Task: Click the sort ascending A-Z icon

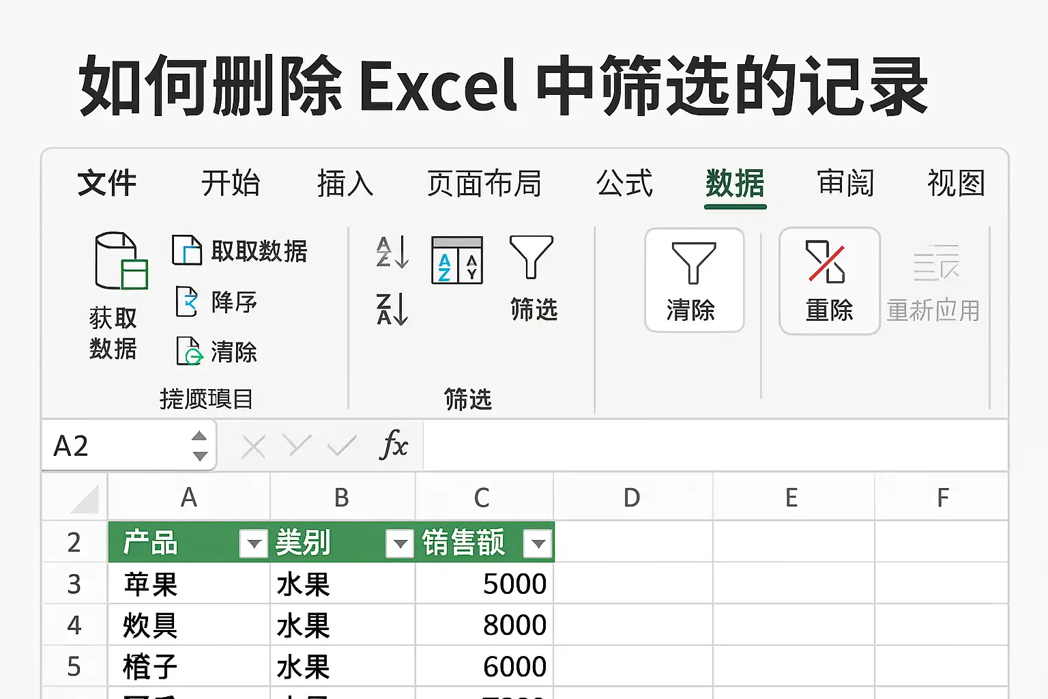Action: [x=392, y=252]
